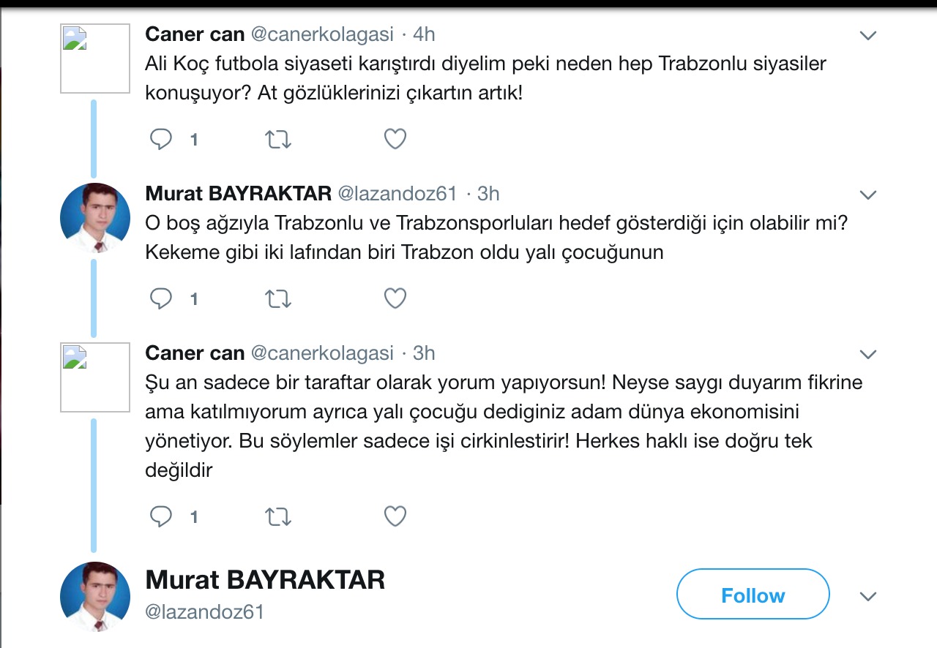This screenshot has width=937, height=648.
Task: Open @canerkolagasi profile from first tweet
Action: tap(322, 34)
